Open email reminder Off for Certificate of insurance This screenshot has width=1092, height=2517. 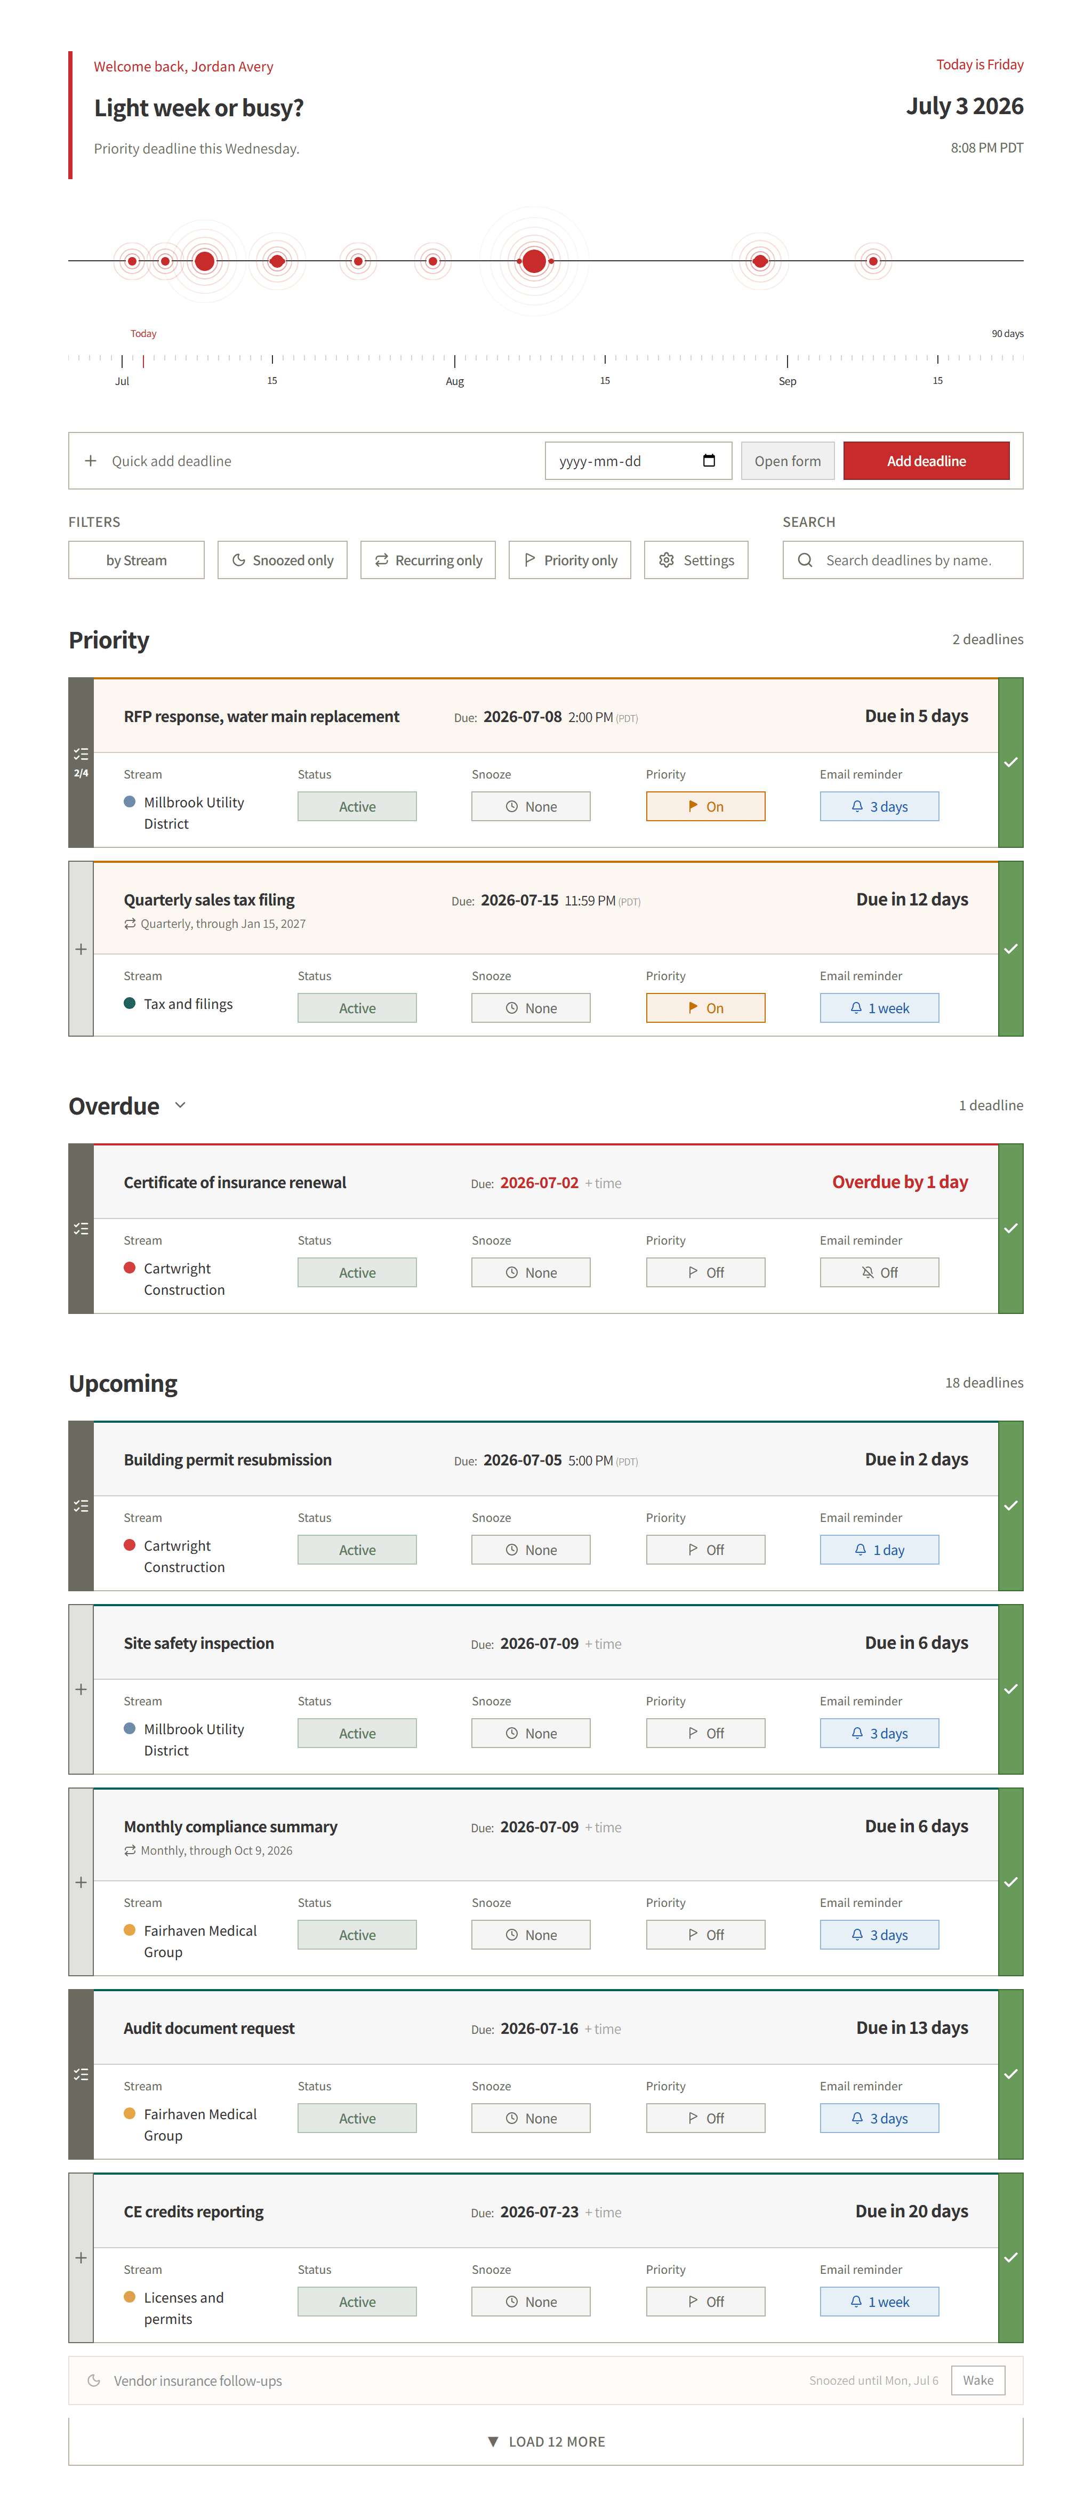tap(879, 1272)
